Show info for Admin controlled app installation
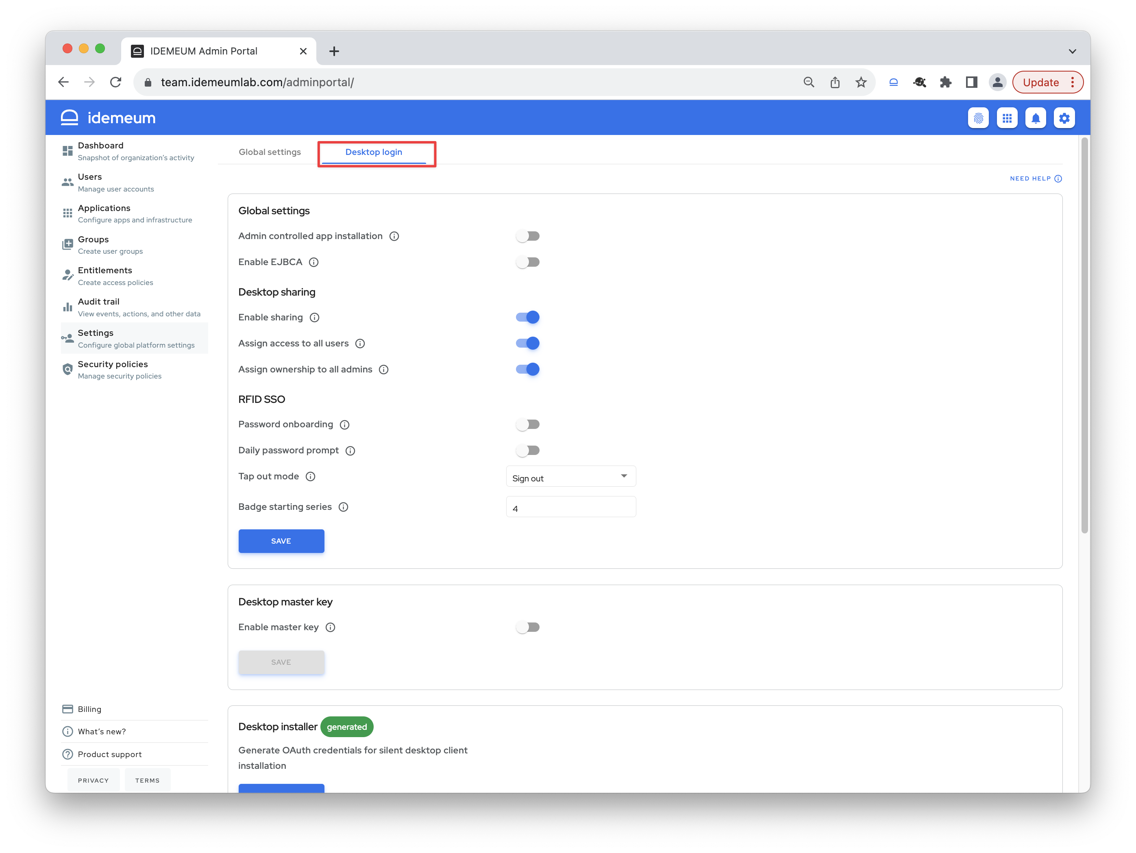 [394, 236]
